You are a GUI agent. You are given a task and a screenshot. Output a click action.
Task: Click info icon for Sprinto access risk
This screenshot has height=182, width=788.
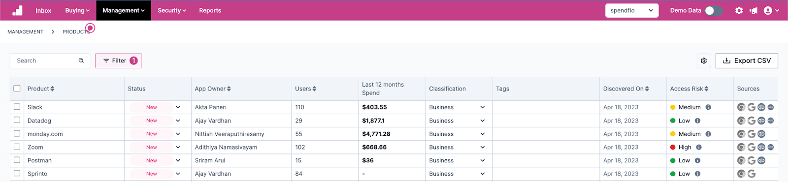(x=697, y=174)
